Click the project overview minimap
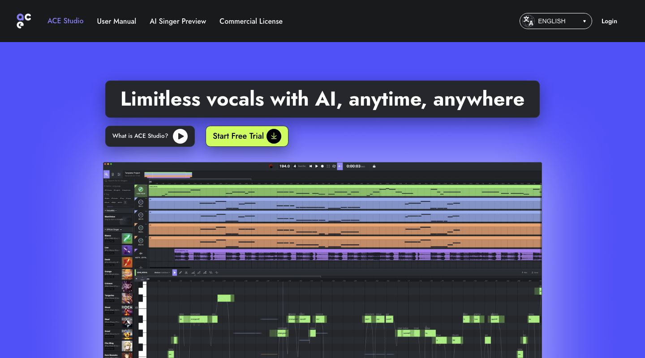Image resolution: width=645 pixels, height=358 pixels. pyautogui.click(x=168, y=175)
